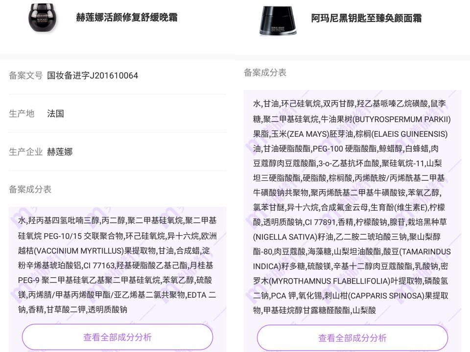470x352 pixels.
Task: Click ELAEIS GUINEENSIS ingredient text
Action: coord(409,134)
